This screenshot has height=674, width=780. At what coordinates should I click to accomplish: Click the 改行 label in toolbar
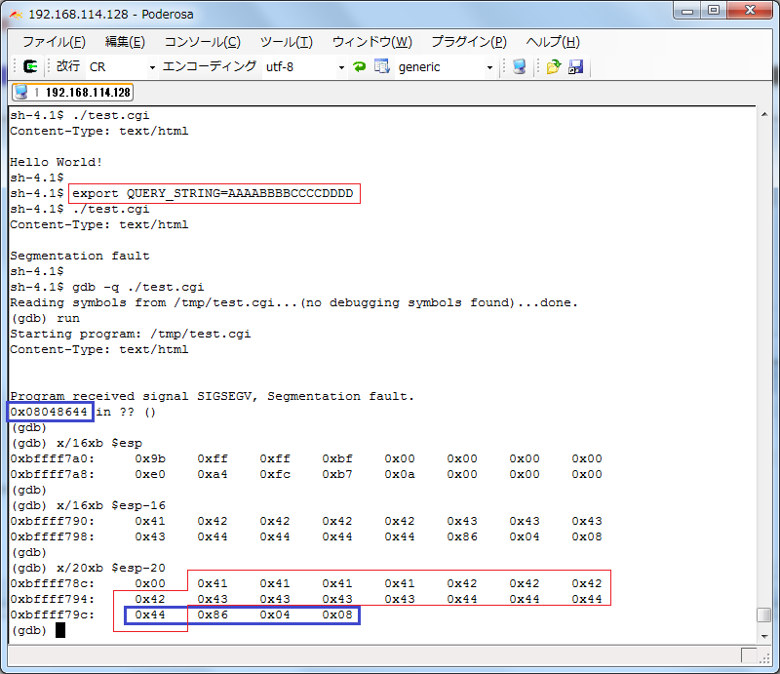tap(68, 66)
